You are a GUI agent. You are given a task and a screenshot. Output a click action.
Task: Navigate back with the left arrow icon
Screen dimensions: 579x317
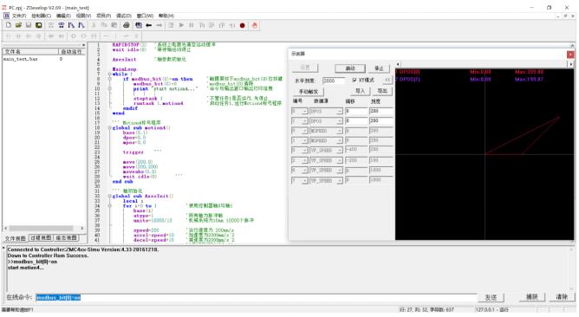point(149,25)
